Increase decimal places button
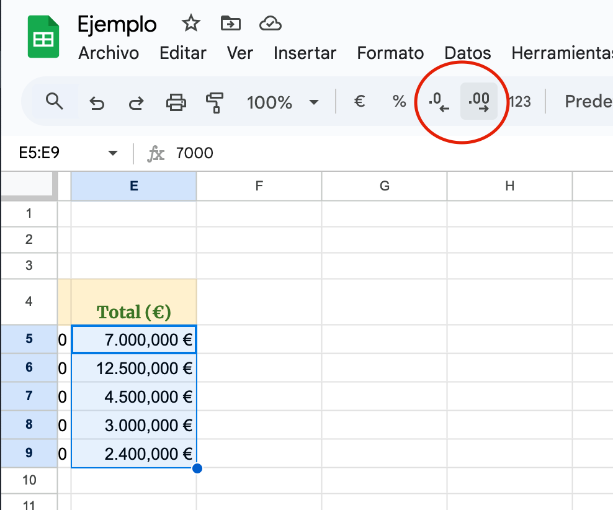 [x=479, y=102]
